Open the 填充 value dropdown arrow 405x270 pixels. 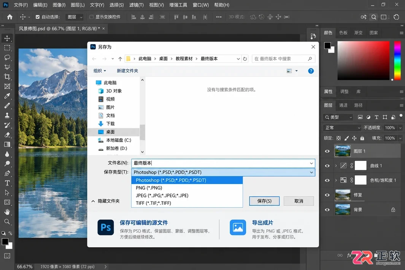(x=400, y=138)
